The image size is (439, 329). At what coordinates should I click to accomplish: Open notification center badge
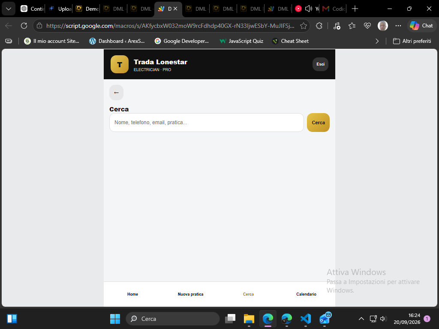pos(427,319)
